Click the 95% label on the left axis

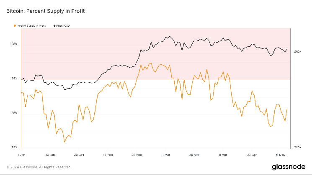click(14, 79)
